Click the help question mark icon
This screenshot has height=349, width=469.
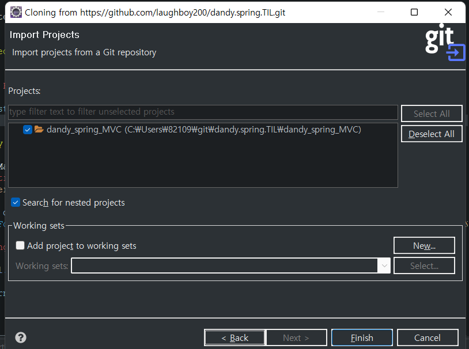click(x=21, y=337)
